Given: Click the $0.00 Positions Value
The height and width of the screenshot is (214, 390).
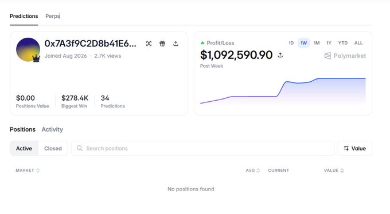Looking at the screenshot, I should (25, 98).
